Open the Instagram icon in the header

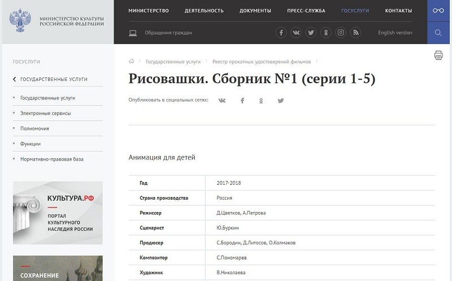click(x=341, y=33)
